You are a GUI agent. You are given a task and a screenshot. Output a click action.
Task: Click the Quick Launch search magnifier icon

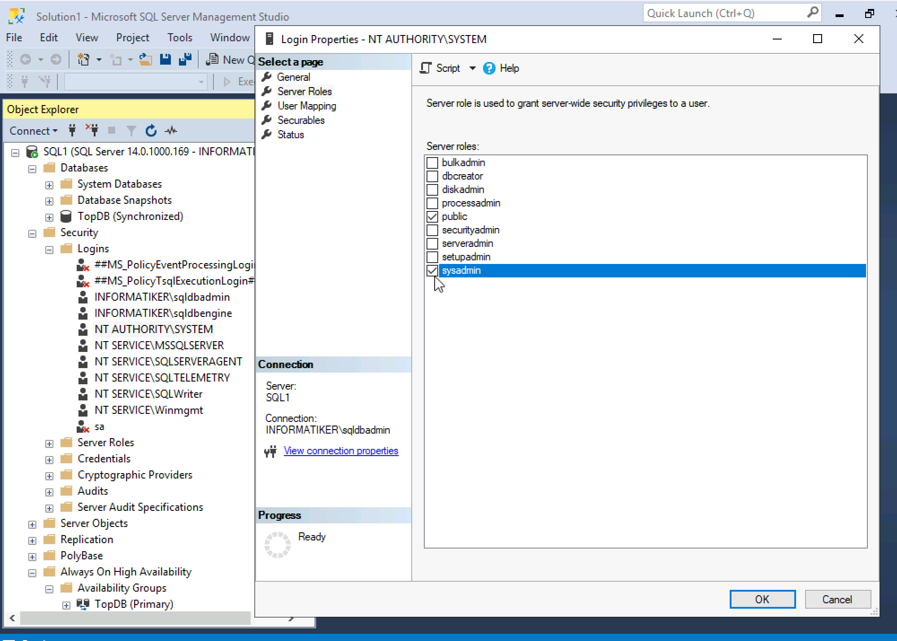pyautogui.click(x=812, y=13)
